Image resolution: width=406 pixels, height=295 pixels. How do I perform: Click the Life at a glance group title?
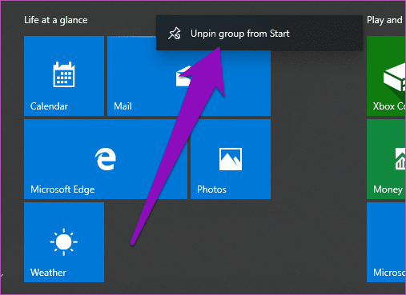click(x=56, y=20)
